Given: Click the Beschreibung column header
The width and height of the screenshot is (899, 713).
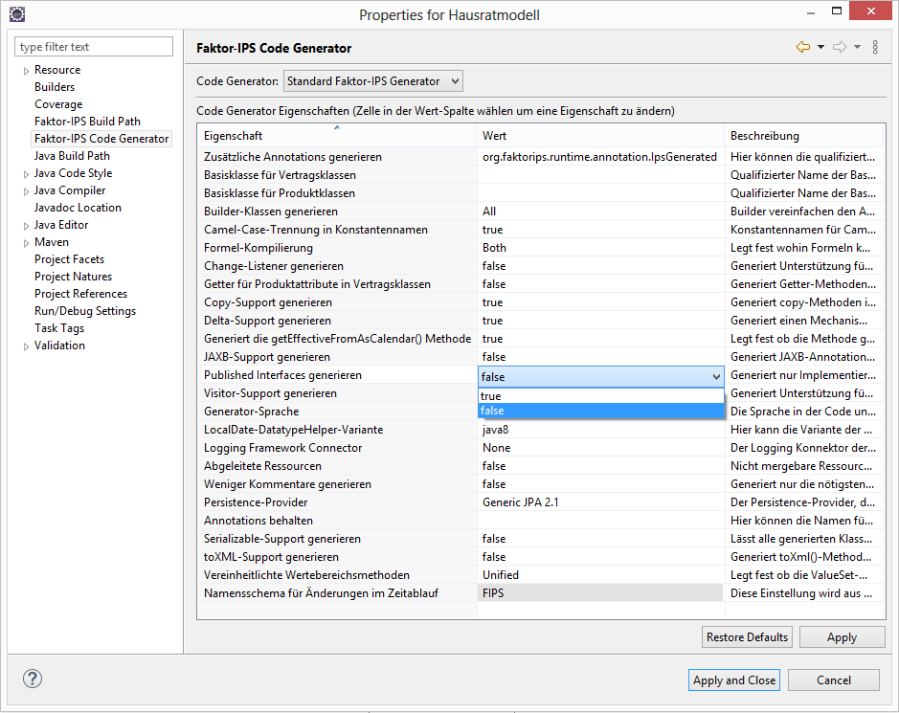Looking at the screenshot, I should coord(804,136).
